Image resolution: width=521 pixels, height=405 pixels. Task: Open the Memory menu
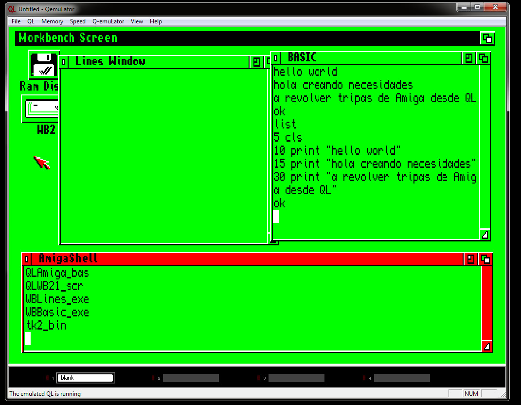tap(52, 21)
